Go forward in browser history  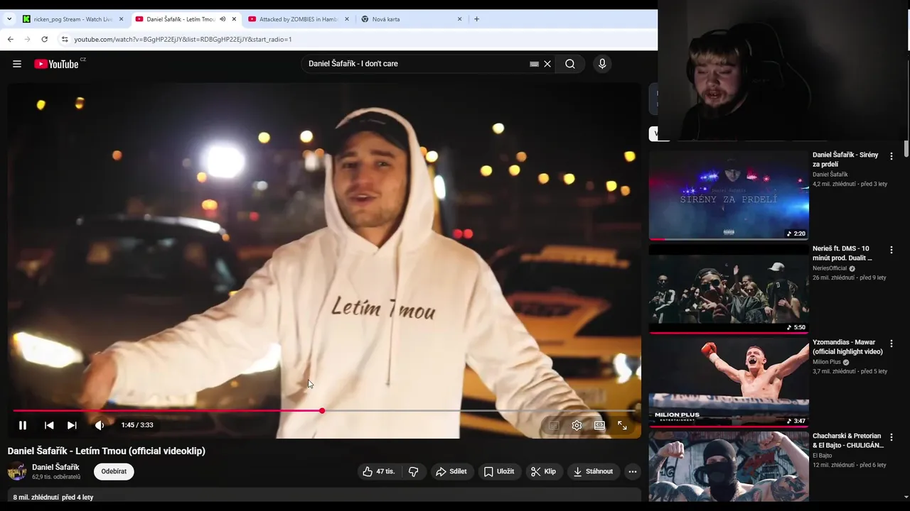(x=27, y=39)
